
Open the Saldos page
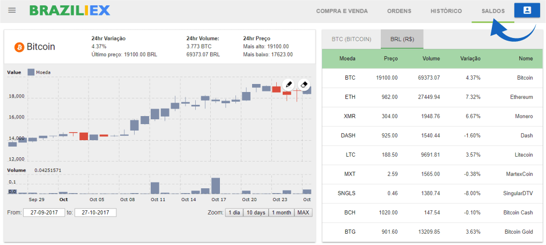[493, 11]
